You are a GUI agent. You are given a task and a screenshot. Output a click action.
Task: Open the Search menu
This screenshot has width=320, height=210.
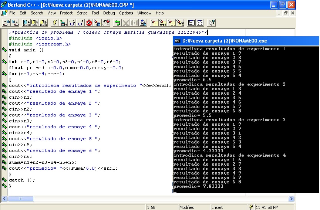[x=37, y=13]
